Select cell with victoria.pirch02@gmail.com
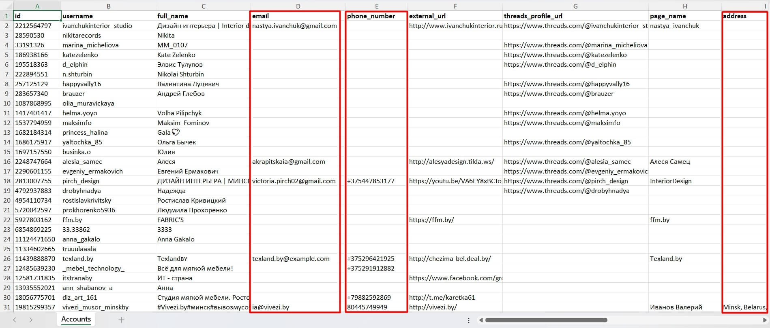 pos(298,181)
